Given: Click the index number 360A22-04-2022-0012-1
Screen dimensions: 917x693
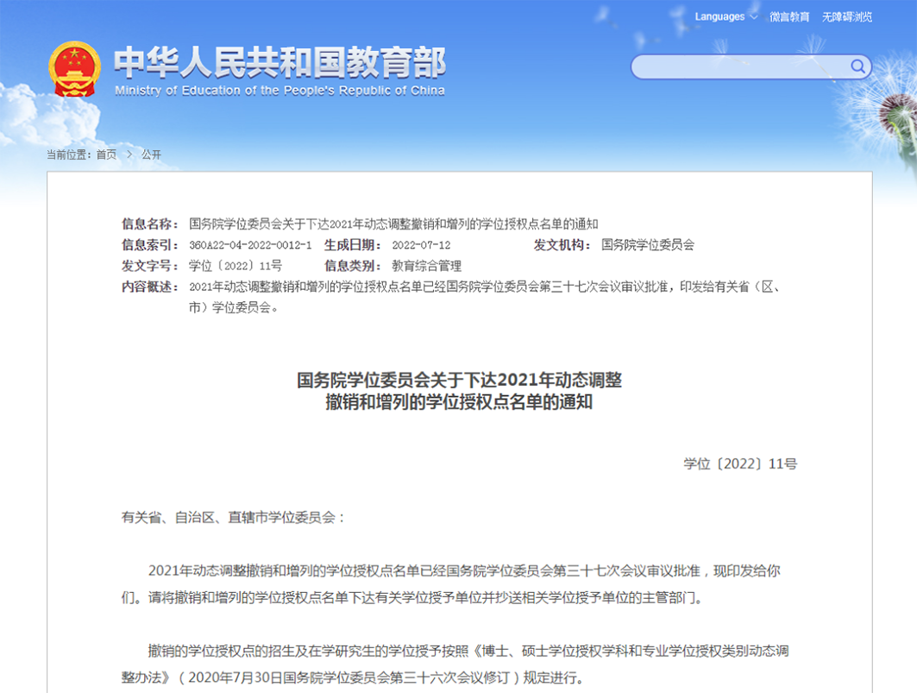Looking at the screenshot, I should tap(250, 245).
